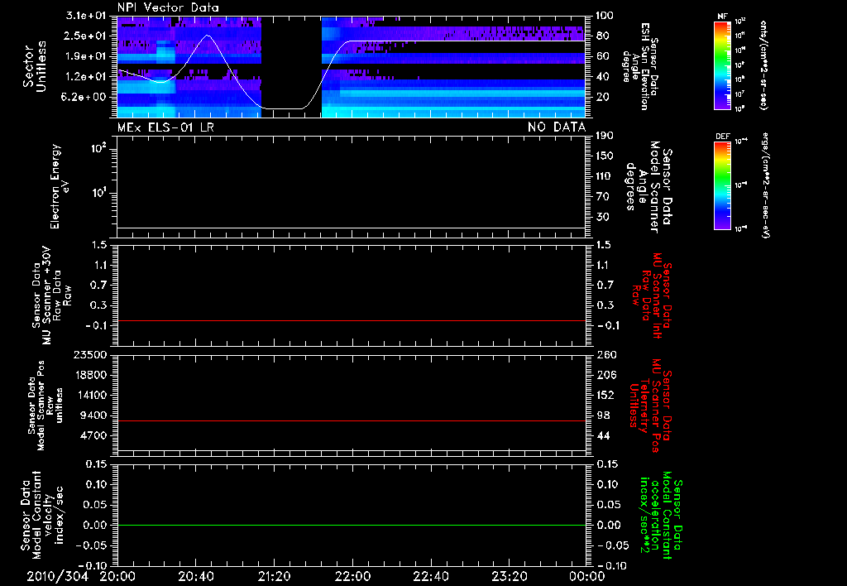Screen dimensions: 847x586
Task: Click the 23500 tick label
Action: [x=89, y=354]
